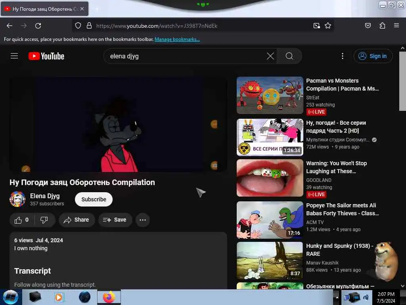This screenshot has width=406, height=305.
Task: Like the video with thumbs up
Action: (x=22, y=220)
